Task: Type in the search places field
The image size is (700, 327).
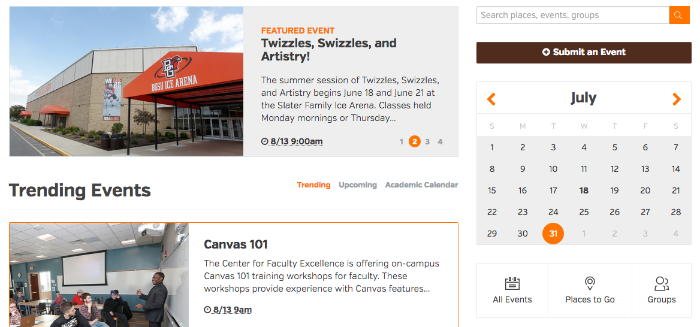Action: click(x=572, y=15)
